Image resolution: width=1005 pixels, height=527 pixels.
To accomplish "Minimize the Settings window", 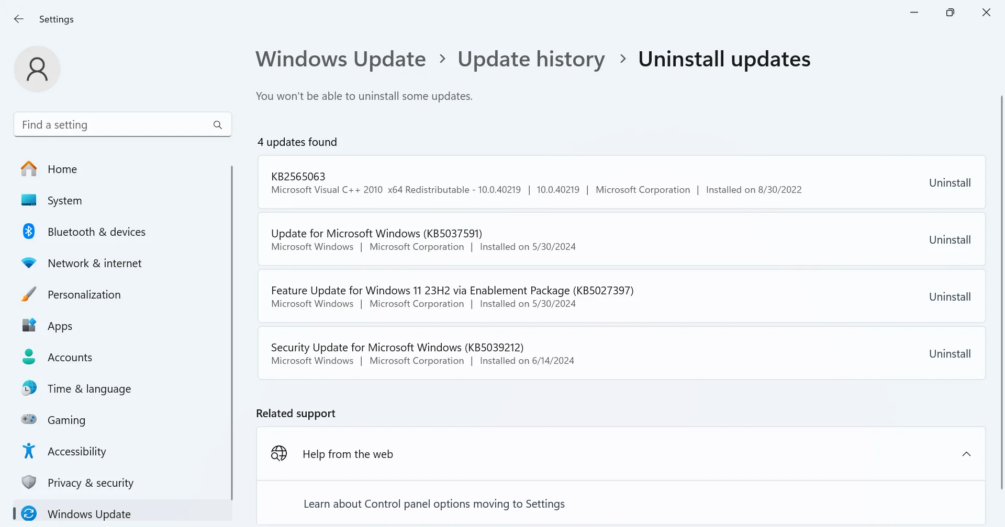I will point(914,13).
